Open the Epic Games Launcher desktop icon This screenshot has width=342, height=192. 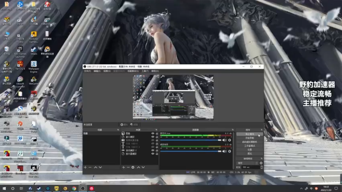[x=20, y=52]
